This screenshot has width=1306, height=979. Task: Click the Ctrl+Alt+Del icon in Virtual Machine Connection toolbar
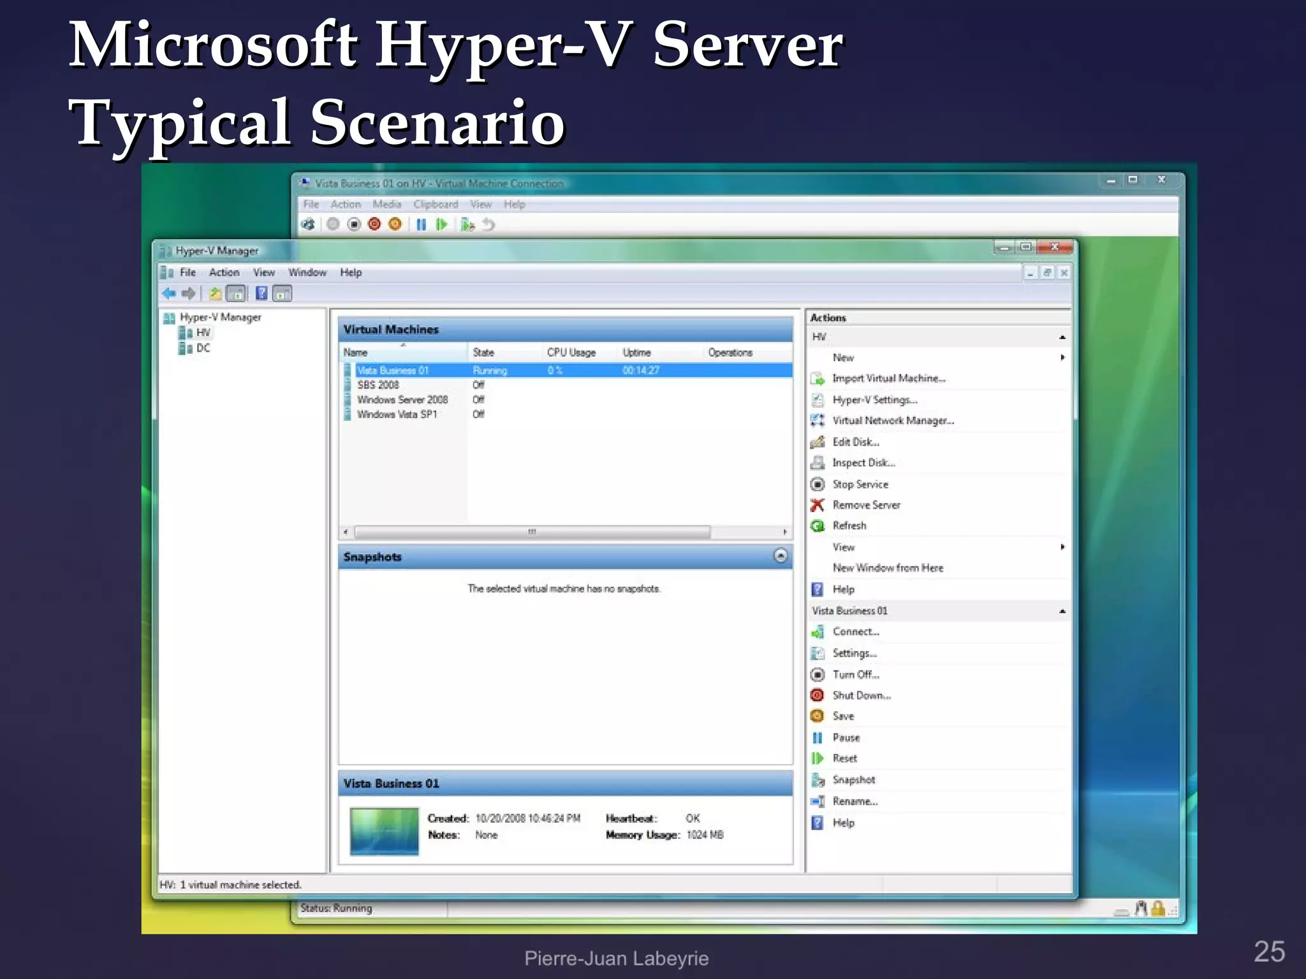(x=308, y=224)
